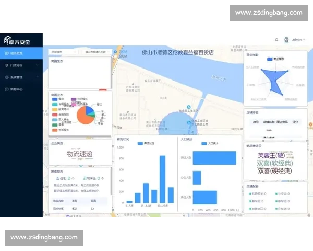Click the 餐饮 cell in the landmark table
The height and width of the screenshot is (251, 313).
[75, 209]
